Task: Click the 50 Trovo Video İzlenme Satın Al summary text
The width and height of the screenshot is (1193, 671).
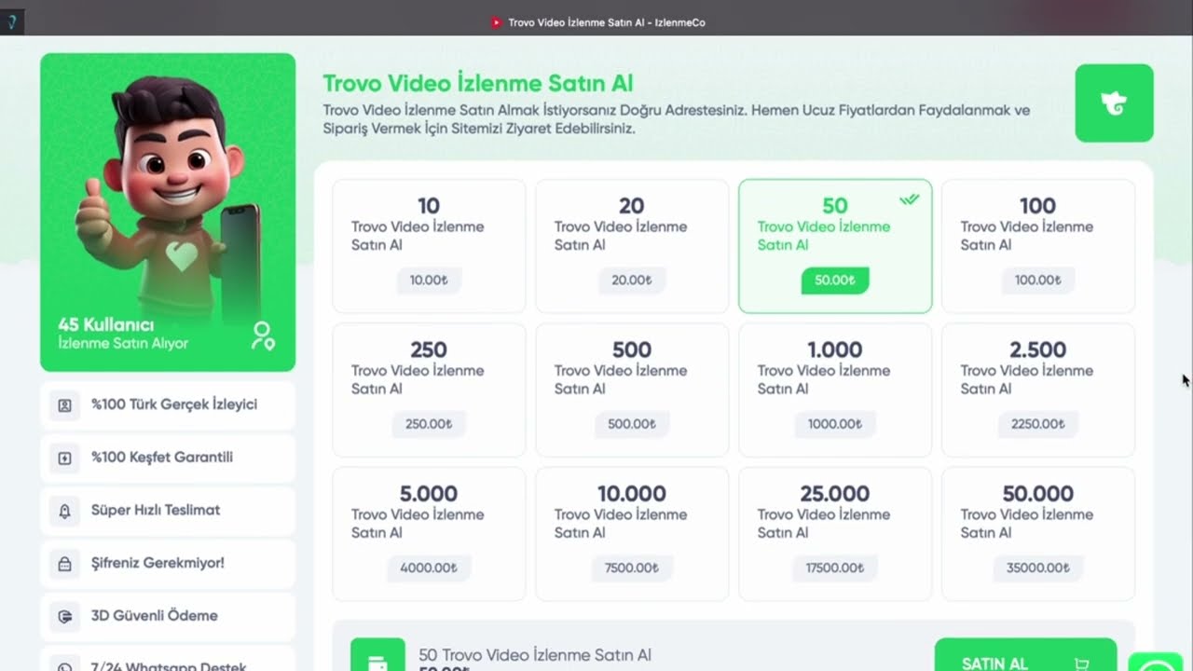Action: pos(535,655)
